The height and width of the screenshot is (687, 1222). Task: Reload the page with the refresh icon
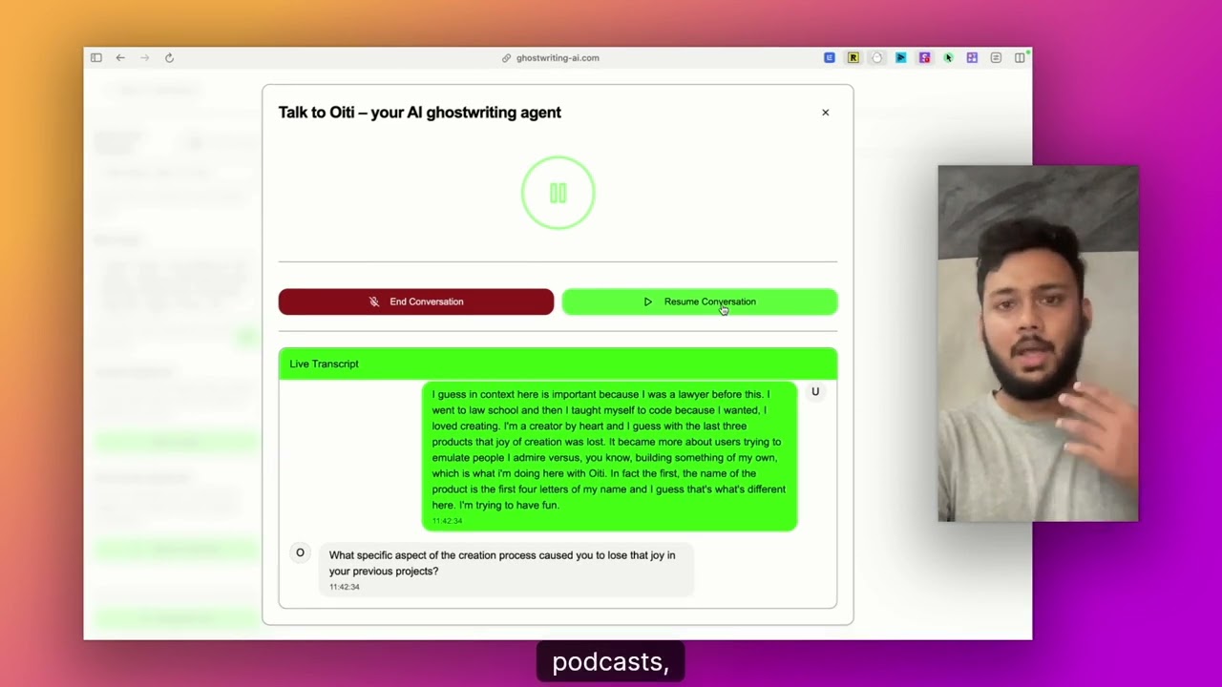click(x=169, y=58)
